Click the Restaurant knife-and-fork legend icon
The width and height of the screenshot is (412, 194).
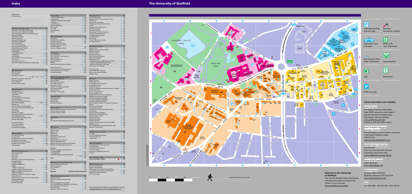(386, 70)
